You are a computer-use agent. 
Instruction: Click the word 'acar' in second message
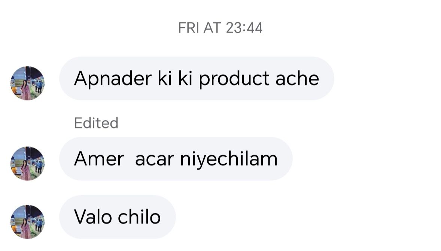click(x=155, y=159)
